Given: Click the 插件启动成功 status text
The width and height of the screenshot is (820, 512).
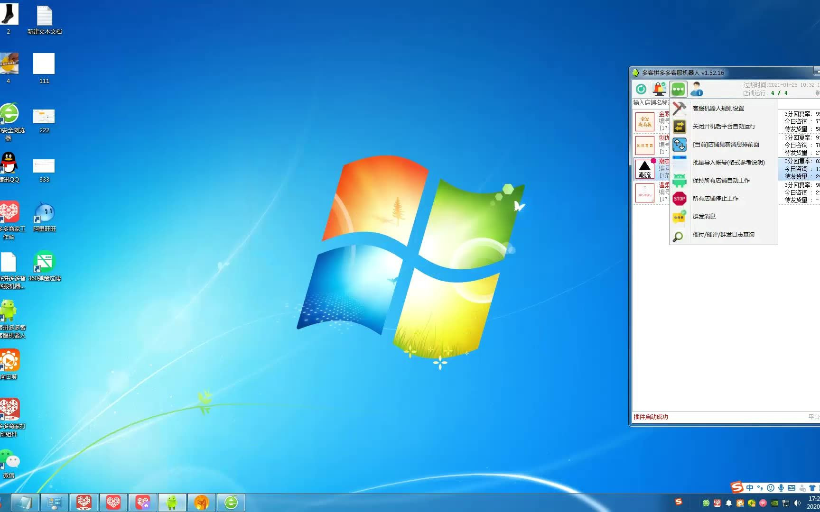Looking at the screenshot, I should tap(651, 417).
